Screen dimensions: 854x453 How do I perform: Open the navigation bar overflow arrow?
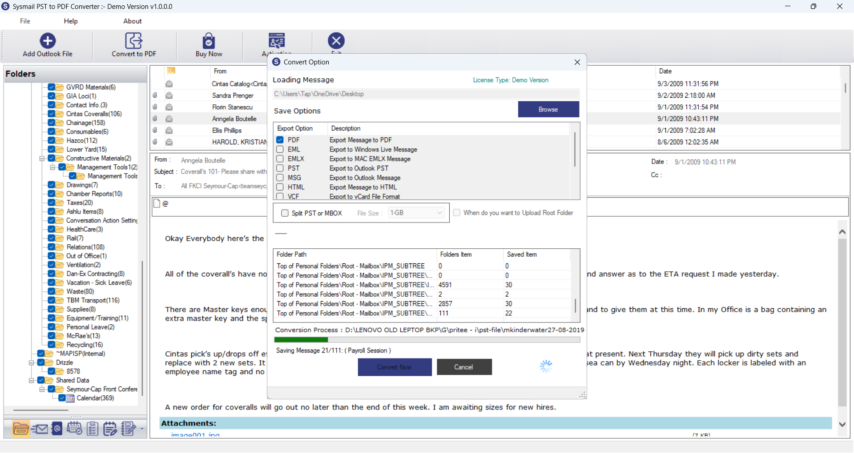[x=142, y=429]
